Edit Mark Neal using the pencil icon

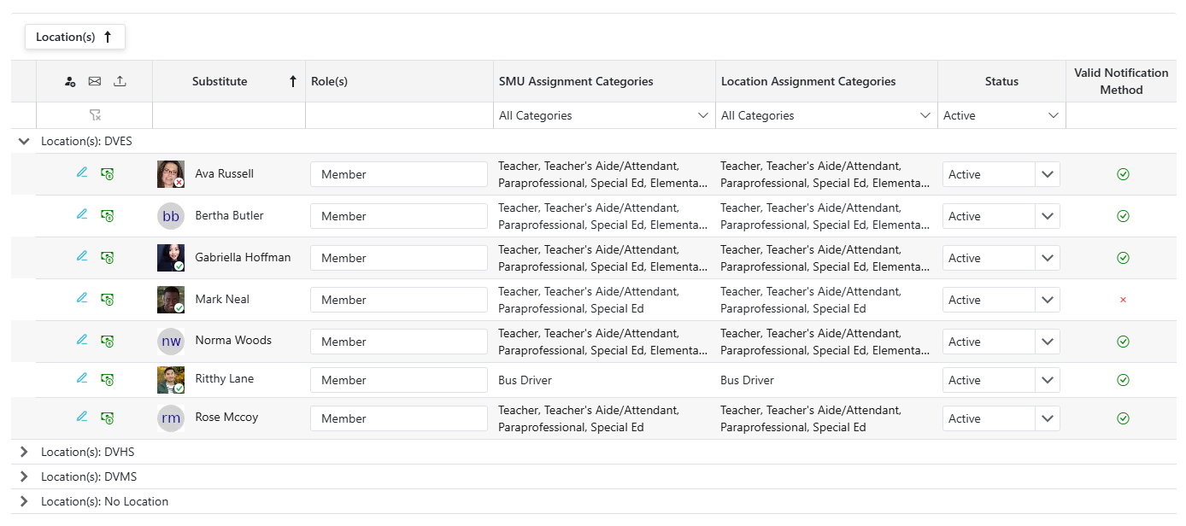82,298
